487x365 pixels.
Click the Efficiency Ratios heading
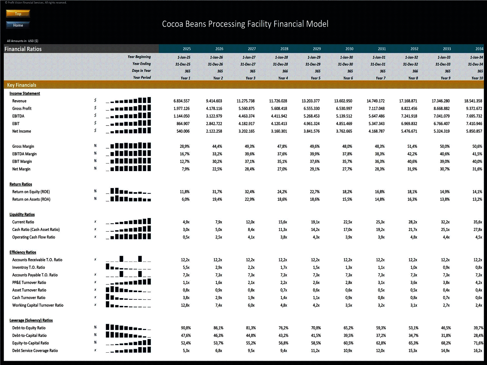click(x=23, y=252)
